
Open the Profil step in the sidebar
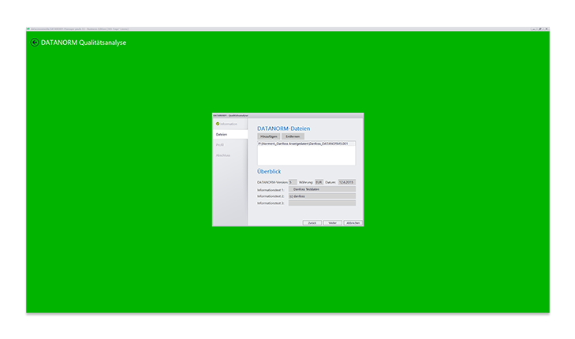pos(230,145)
